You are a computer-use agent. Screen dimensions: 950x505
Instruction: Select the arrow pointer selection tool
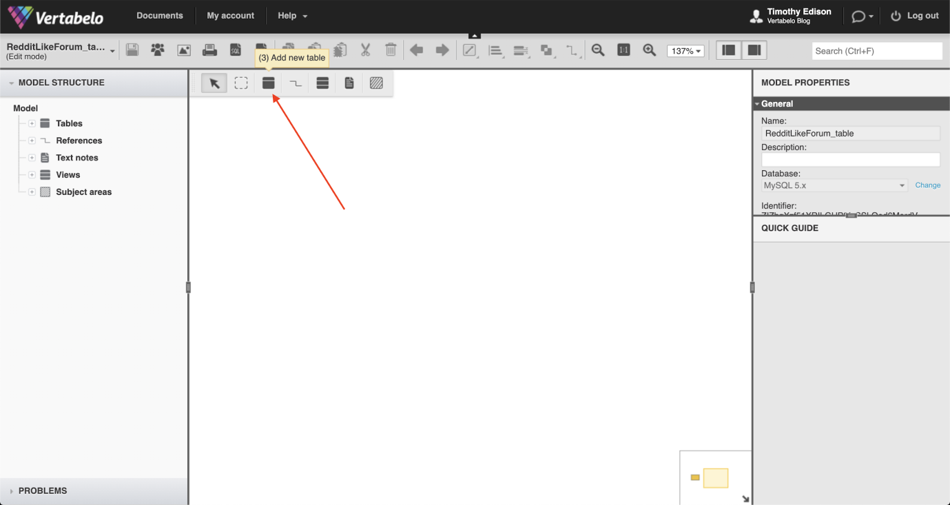(214, 83)
